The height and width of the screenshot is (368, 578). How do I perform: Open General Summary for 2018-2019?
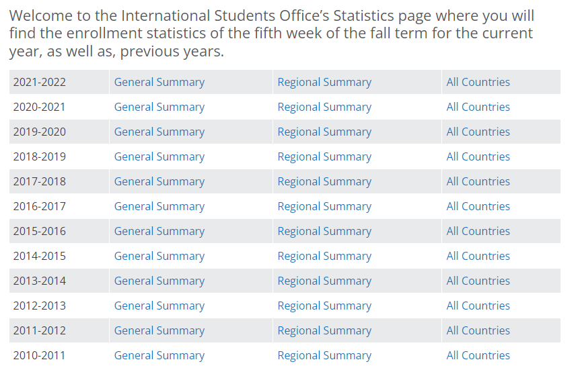159,156
